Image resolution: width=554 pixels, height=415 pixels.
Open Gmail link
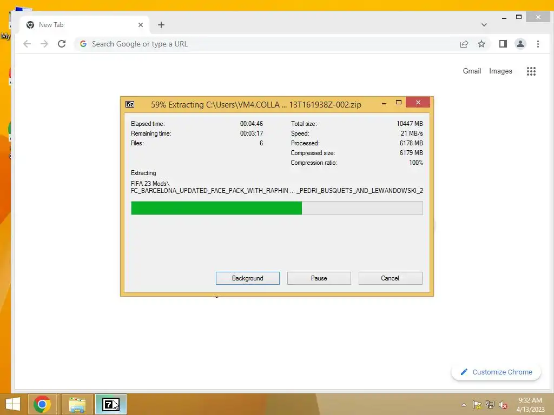(472, 71)
